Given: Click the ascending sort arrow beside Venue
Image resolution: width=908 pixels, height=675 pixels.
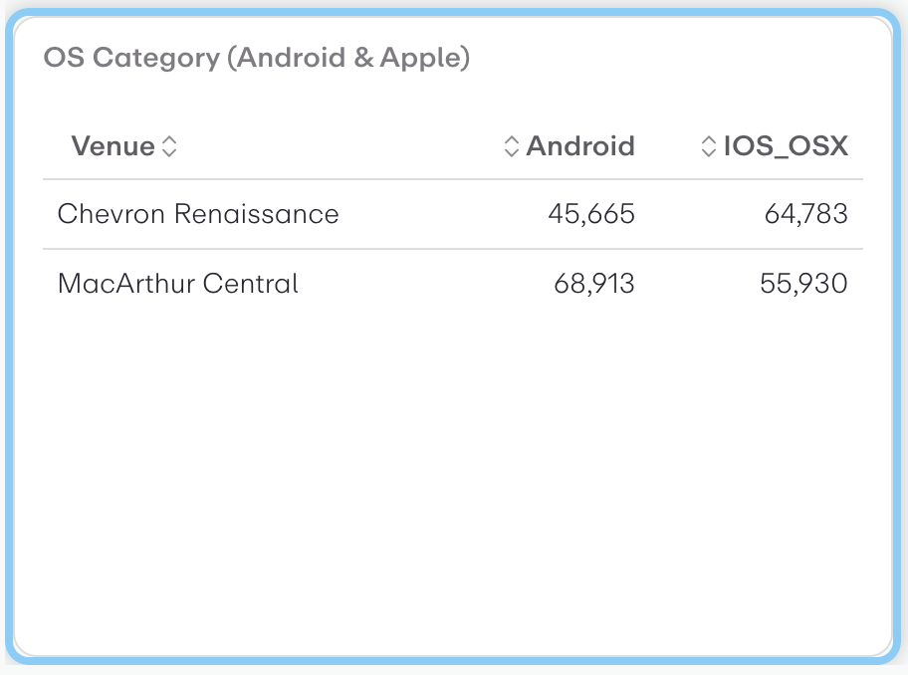Looking at the screenshot, I should point(170,140).
